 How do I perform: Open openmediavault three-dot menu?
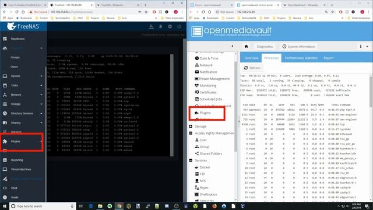pos(361,47)
